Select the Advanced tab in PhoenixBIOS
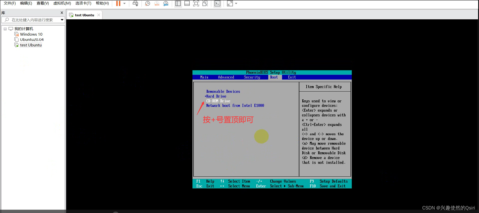 226,77
